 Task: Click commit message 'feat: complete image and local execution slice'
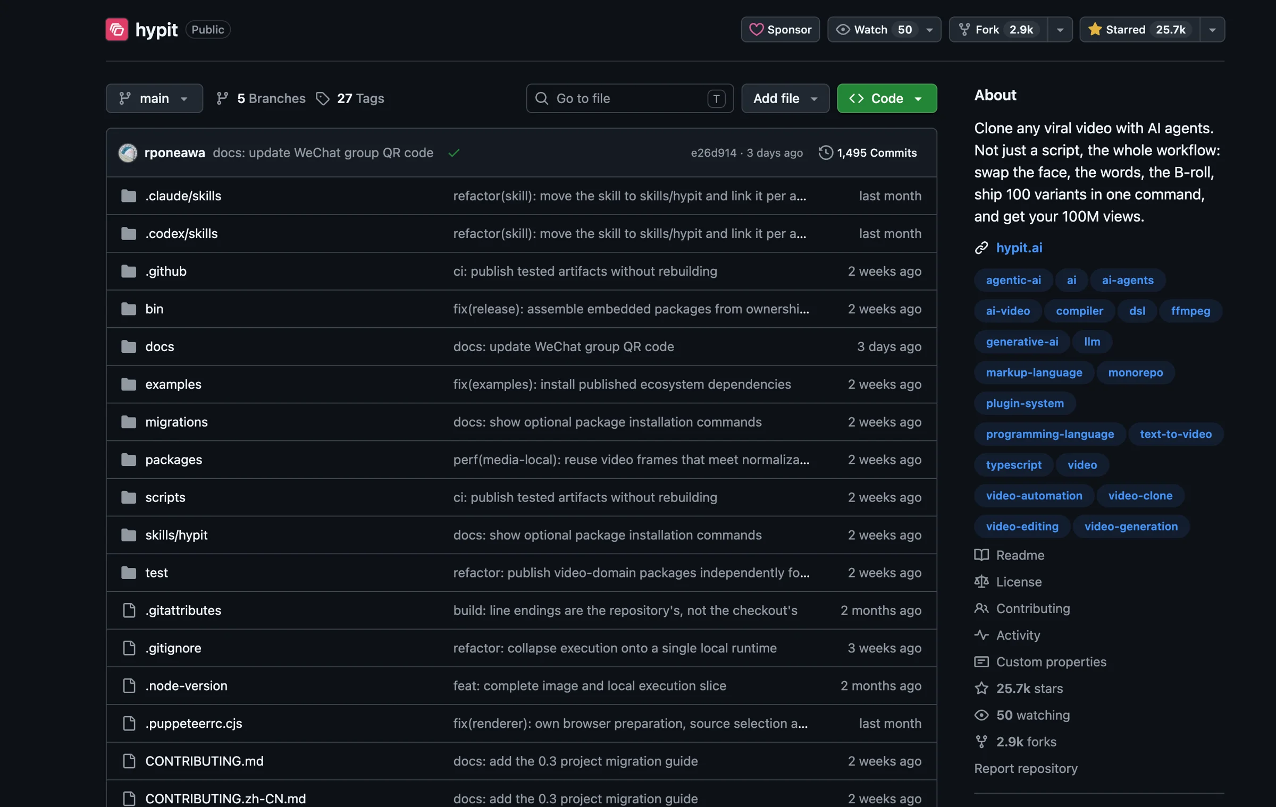tap(589, 686)
